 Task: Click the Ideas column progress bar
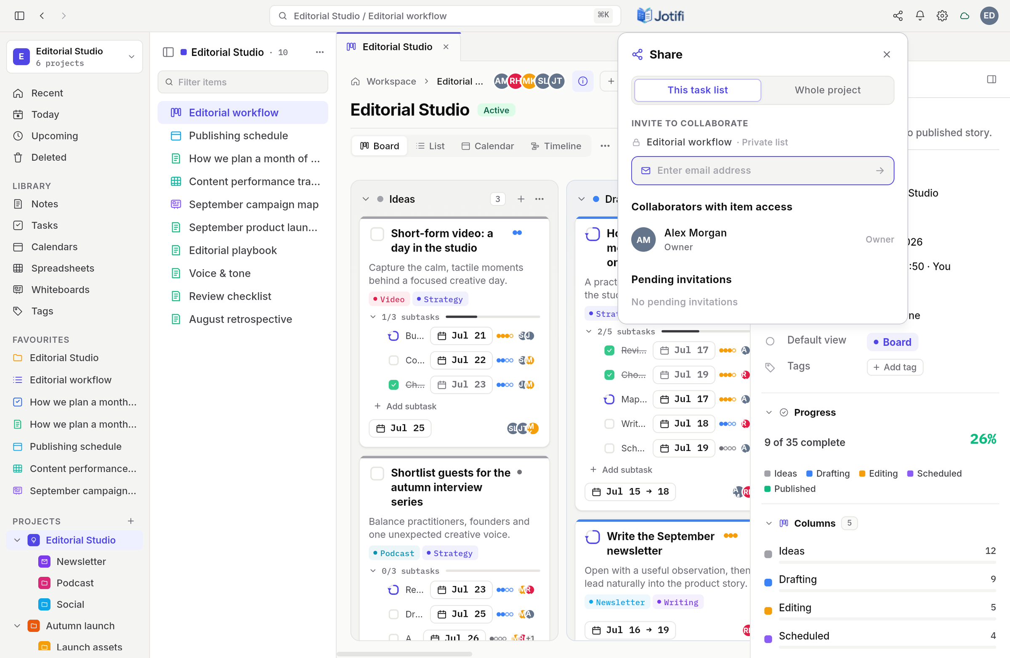point(887,562)
